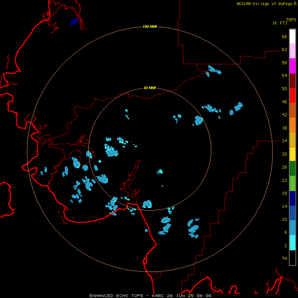Click the magenta legend swatch
The image size is (298, 298).
point(292,66)
